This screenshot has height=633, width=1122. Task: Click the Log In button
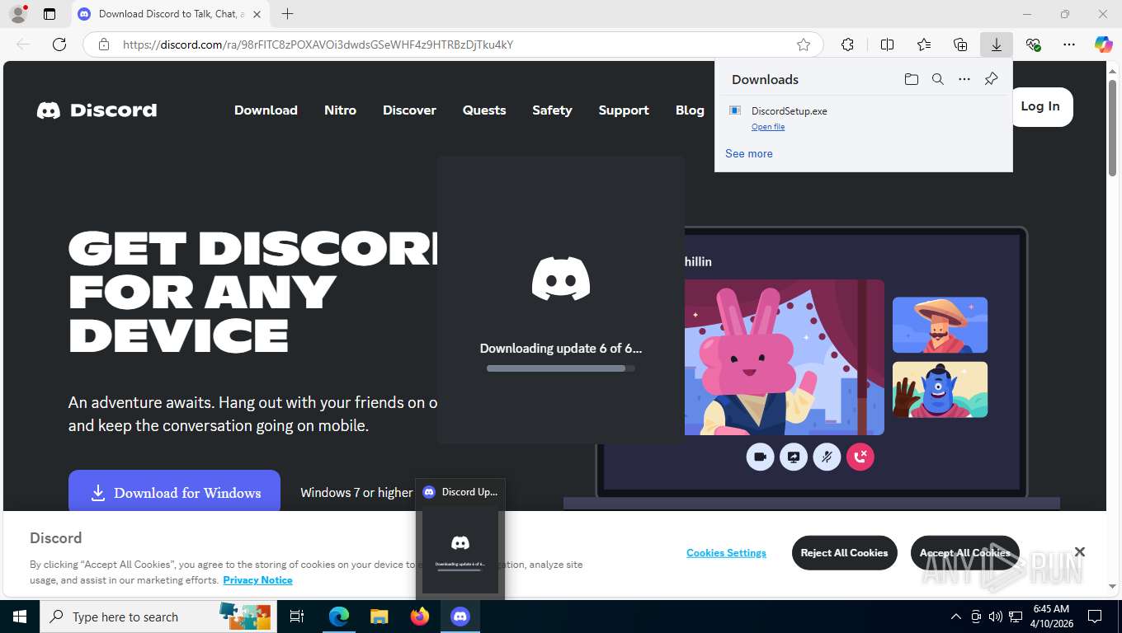(x=1040, y=106)
